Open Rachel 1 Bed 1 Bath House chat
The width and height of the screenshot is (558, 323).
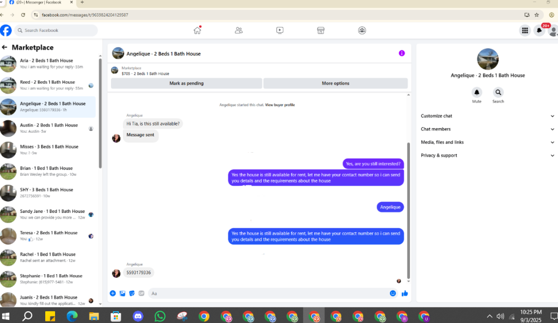pyautogui.click(x=48, y=258)
